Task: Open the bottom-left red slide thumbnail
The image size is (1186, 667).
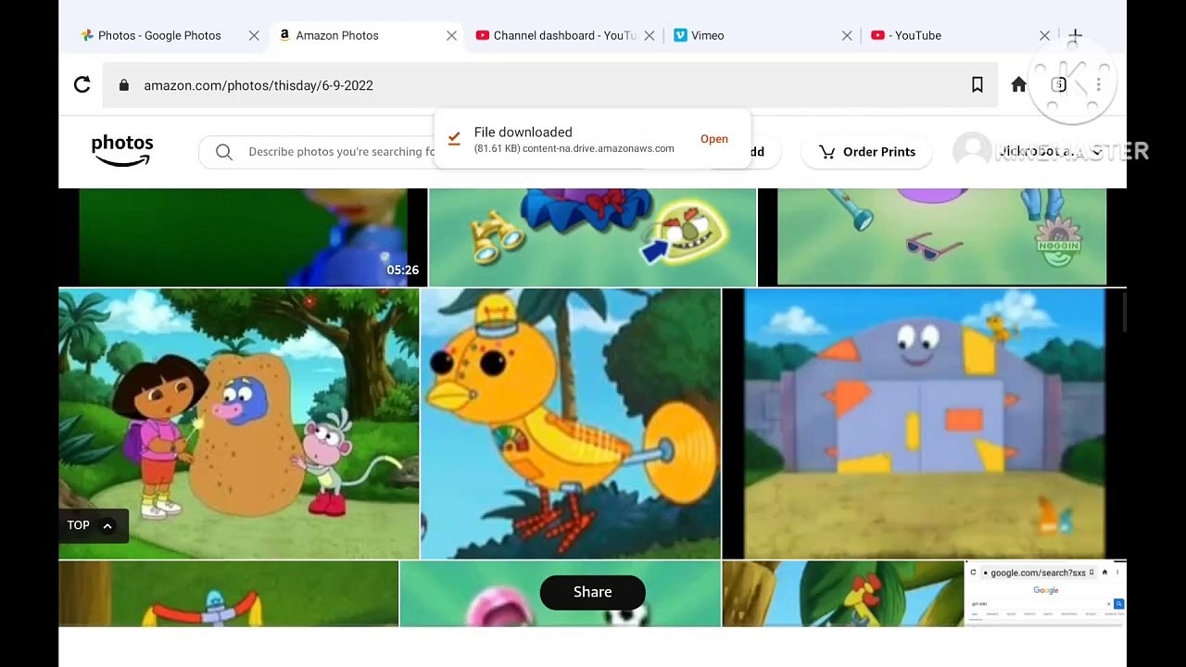Action: [x=228, y=594]
